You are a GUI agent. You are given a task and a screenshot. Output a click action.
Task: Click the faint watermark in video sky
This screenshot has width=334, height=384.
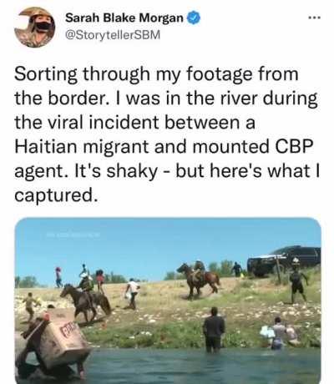(73, 235)
